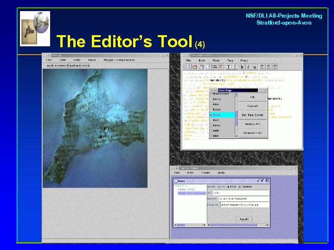This screenshot has width=334, height=250.
Task: Click the align left icon
Action: [x=262, y=67]
